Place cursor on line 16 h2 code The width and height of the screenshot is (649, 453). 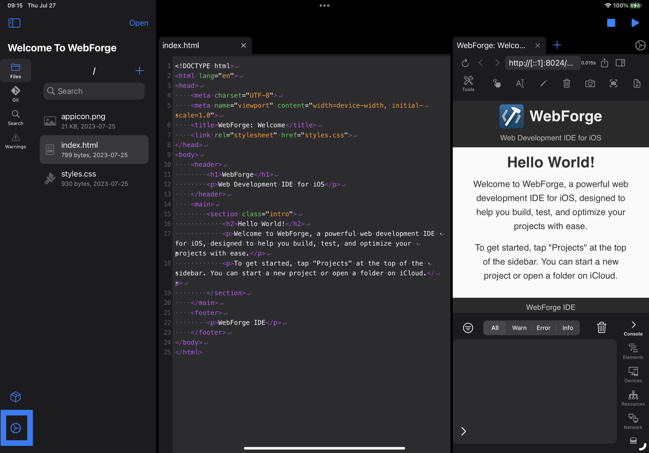click(x=263, y=224)
